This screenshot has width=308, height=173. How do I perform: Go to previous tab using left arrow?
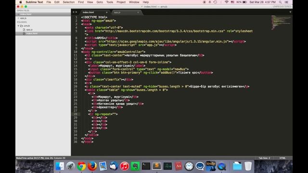click(74, 12)
